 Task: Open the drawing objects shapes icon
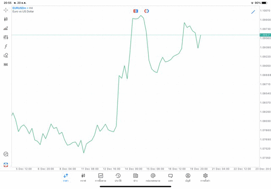coord(6,55)
